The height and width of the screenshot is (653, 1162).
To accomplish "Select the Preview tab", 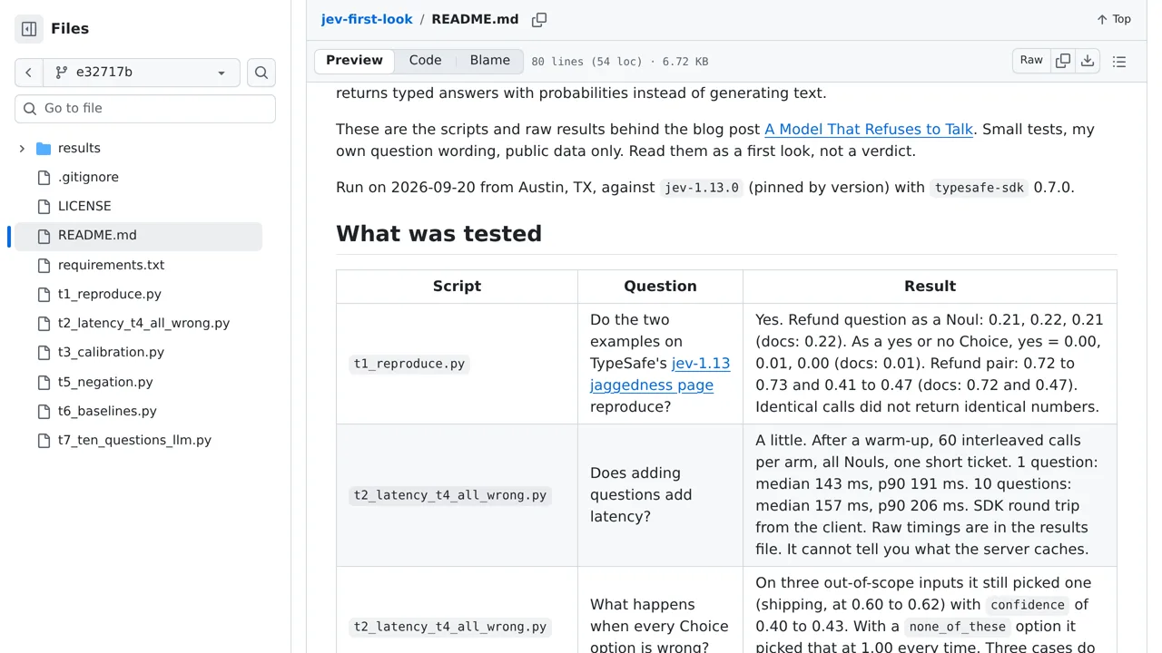I will (354, 61).
